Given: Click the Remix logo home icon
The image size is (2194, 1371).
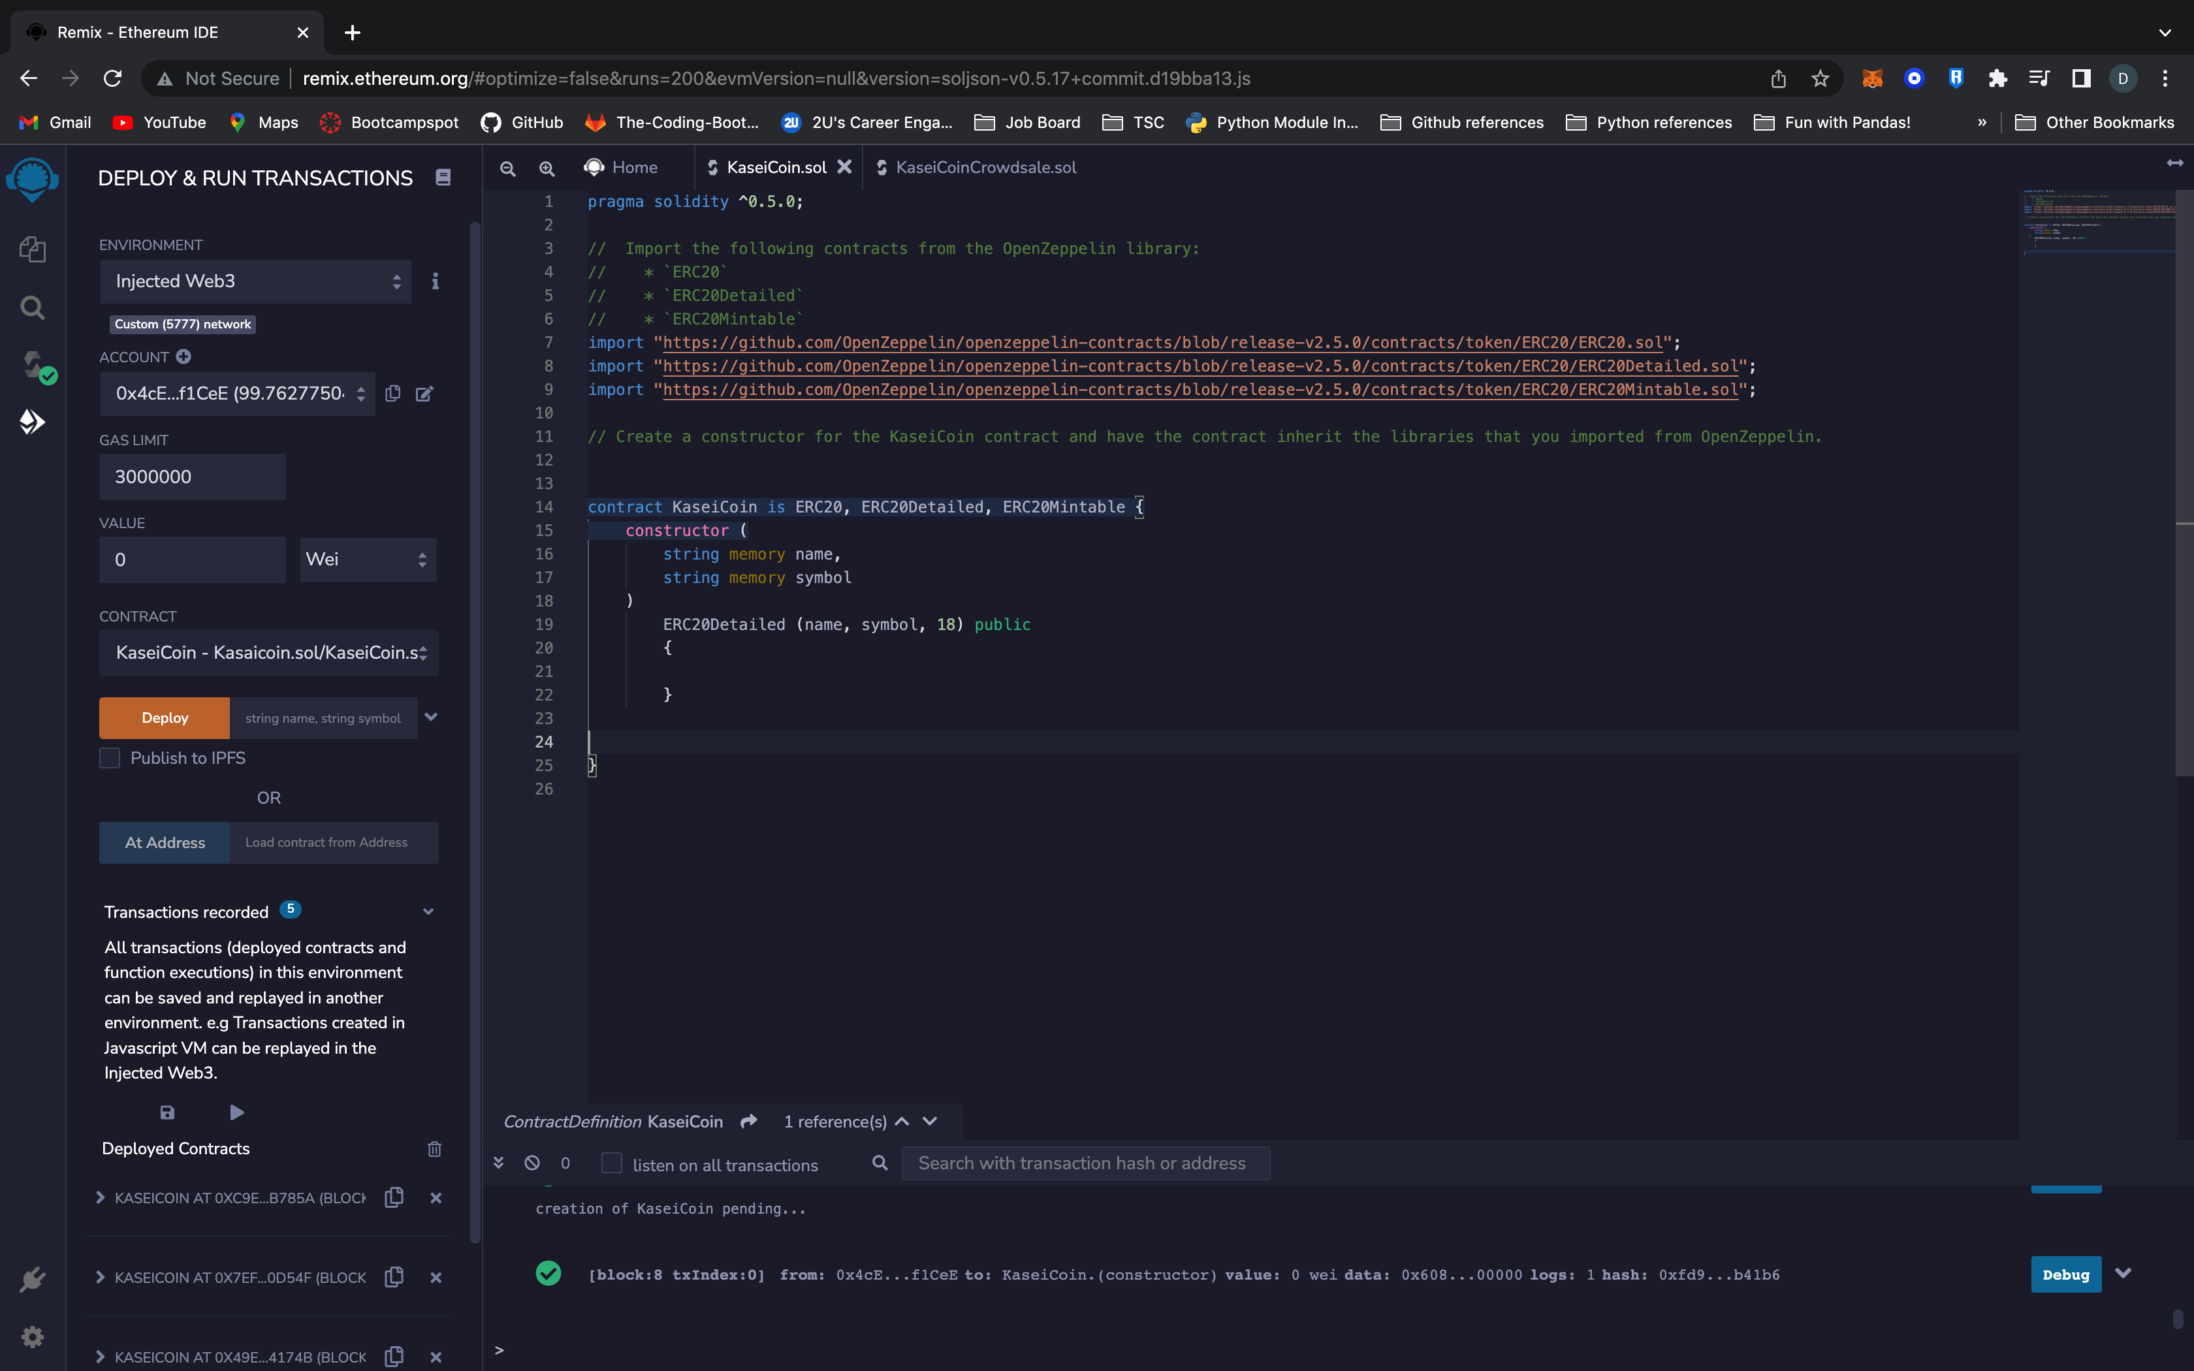Looking at the screenshot, I should tap(33, 179).
